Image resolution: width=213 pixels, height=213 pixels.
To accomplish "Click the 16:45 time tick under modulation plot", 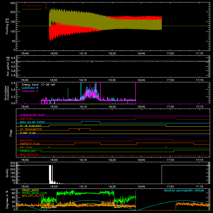I will click(x=141, y=107).
